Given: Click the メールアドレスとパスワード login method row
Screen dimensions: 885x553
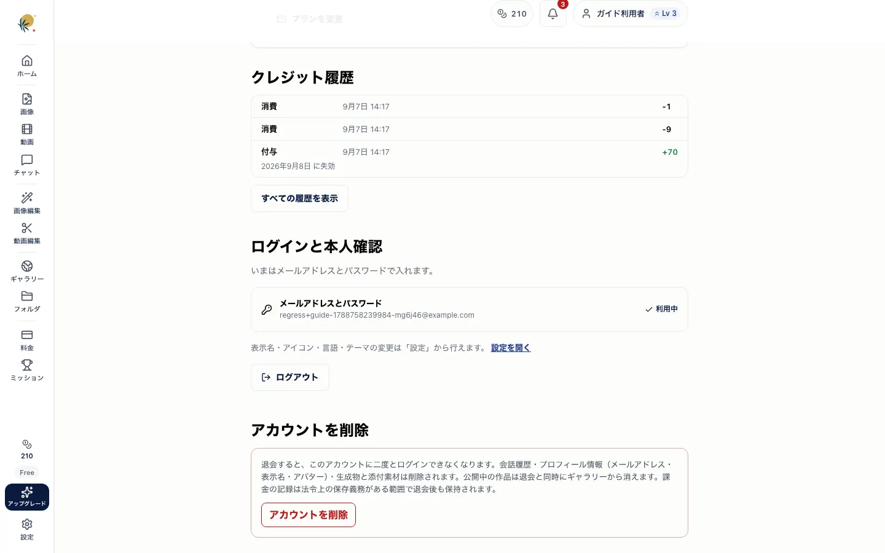Looking at the screenshot, I should (470, 309).
